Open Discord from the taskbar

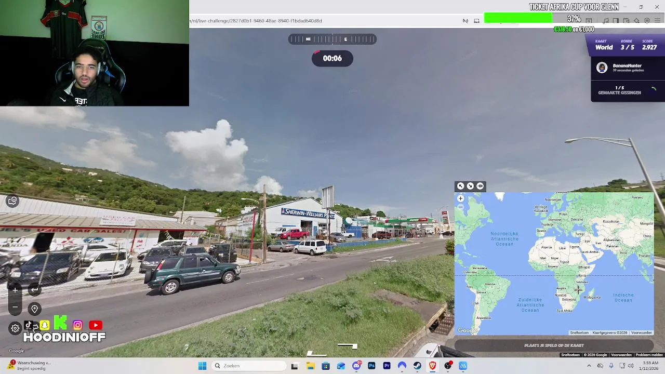(x=356, y=366)
